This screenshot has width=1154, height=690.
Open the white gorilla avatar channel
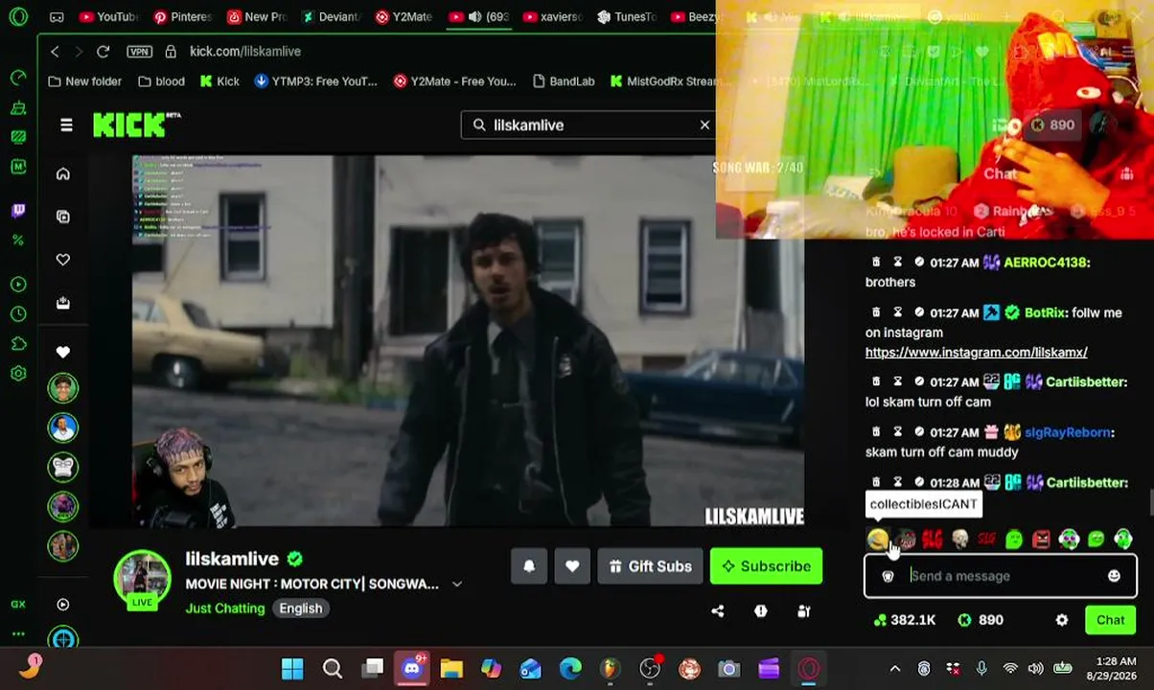point(63,467)
